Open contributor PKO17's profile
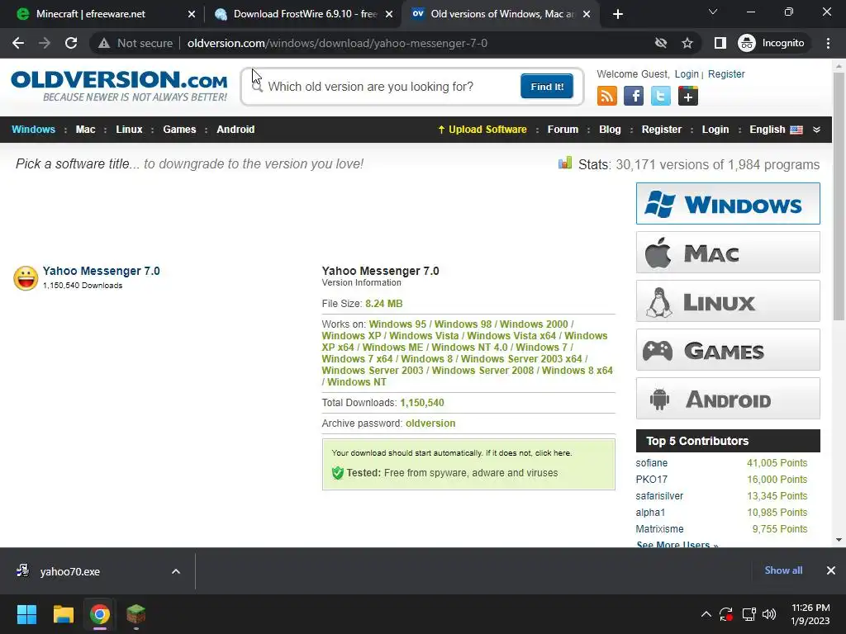 coord(651,480)
